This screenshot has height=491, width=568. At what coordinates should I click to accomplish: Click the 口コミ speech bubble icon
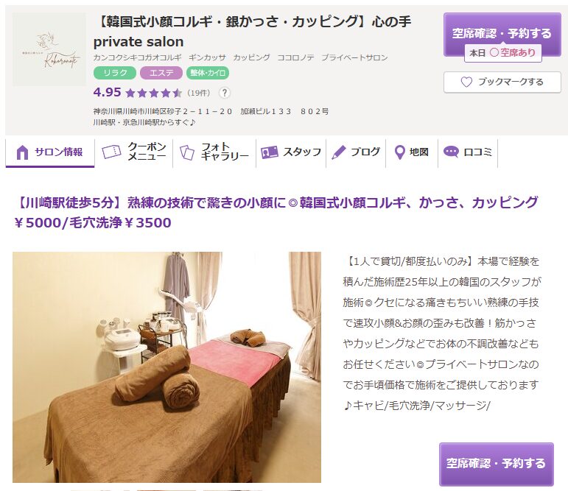(451, 152)
